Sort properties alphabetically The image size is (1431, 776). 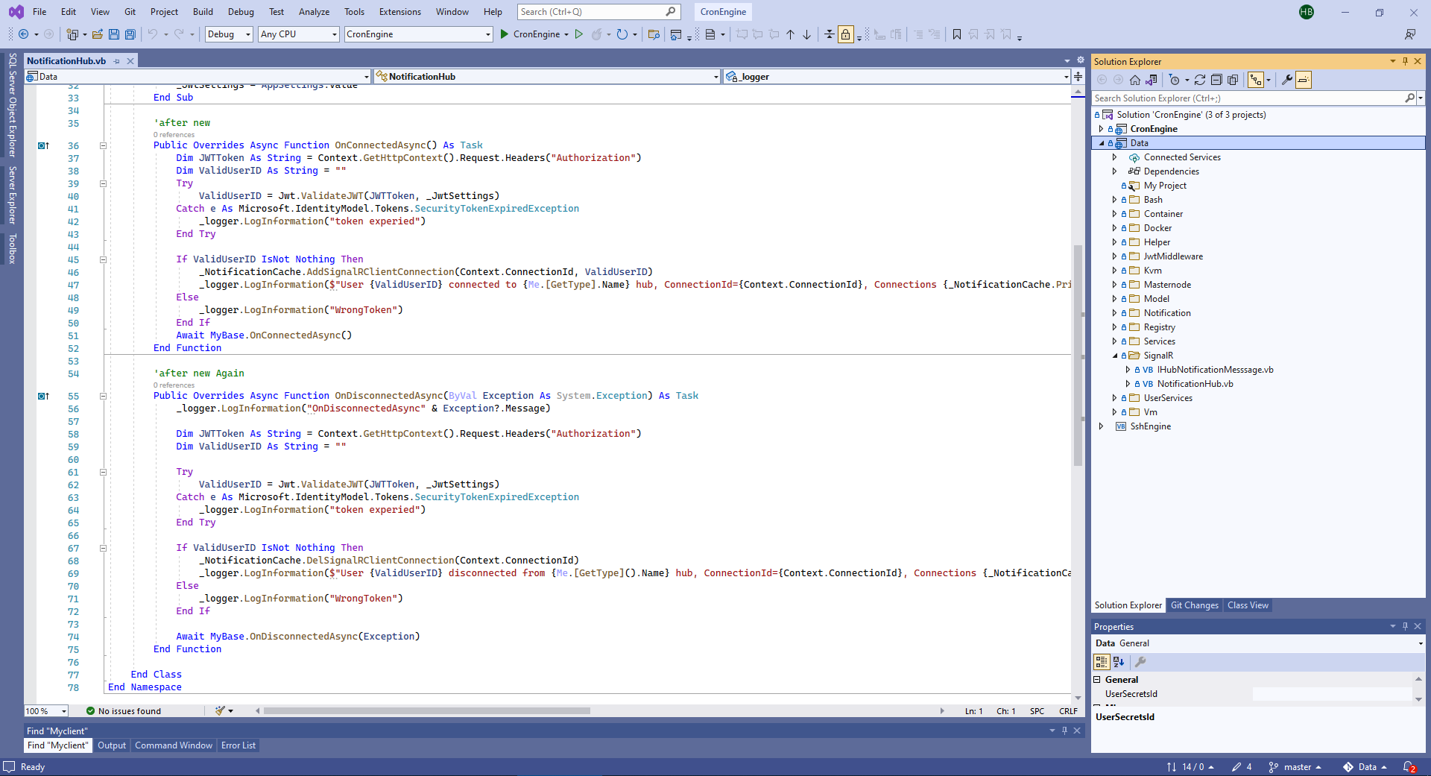(1118, 662)
